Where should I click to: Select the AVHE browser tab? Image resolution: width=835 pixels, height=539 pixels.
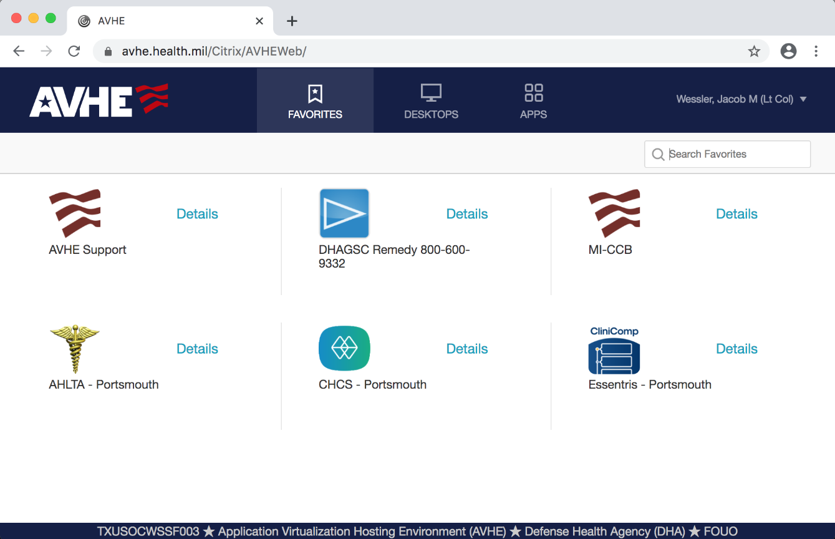[170, 21]
